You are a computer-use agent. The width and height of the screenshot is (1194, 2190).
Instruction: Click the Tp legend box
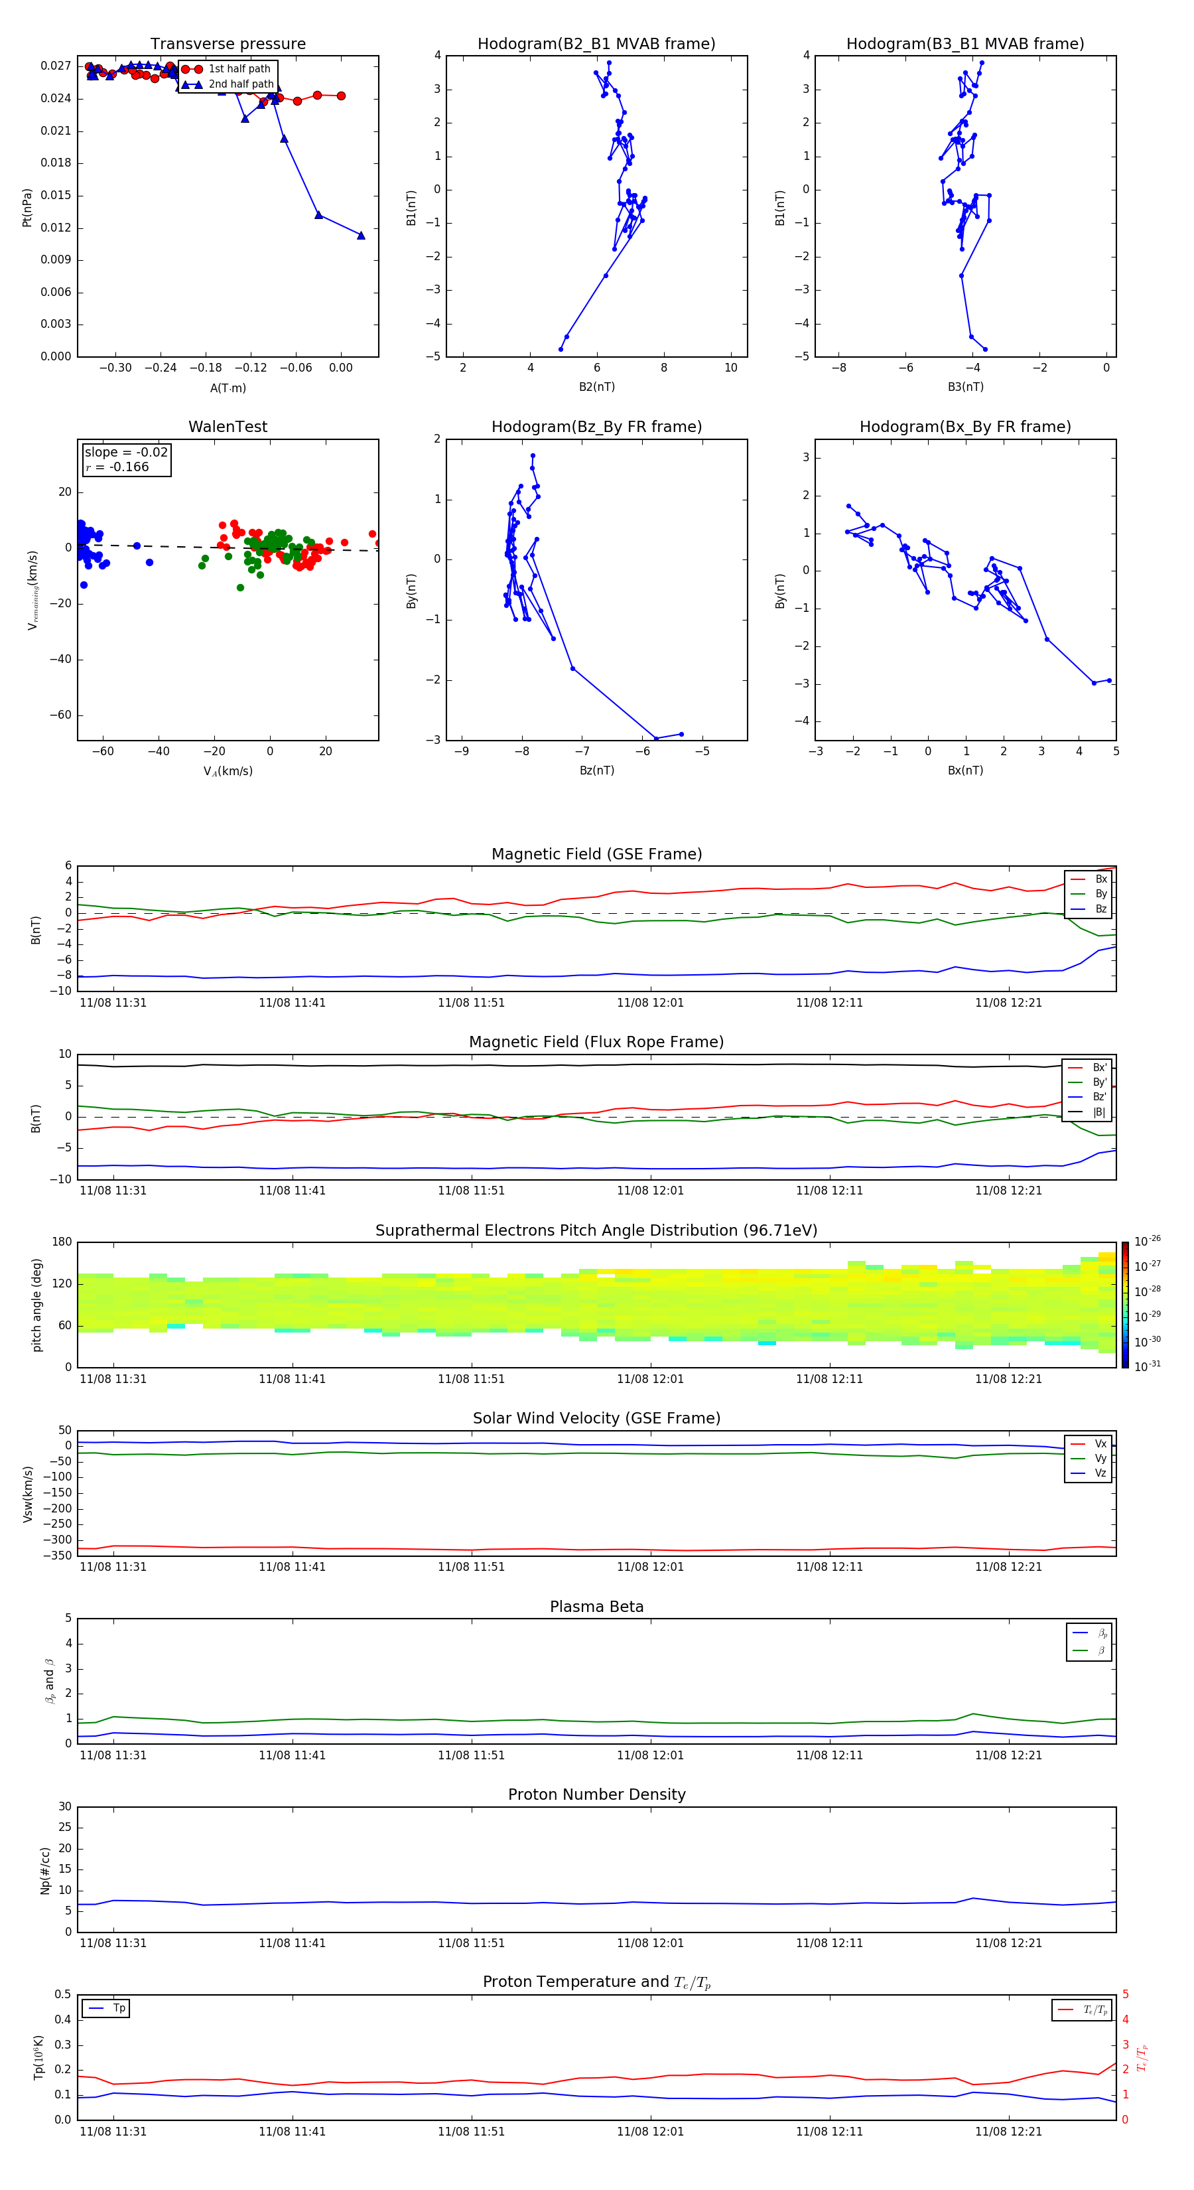tap(106, 2009)
